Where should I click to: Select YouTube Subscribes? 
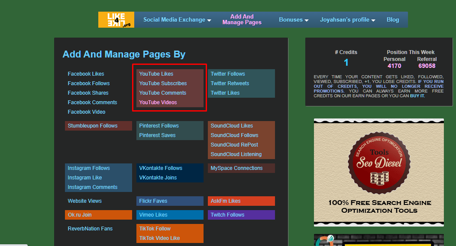[163, 83]
